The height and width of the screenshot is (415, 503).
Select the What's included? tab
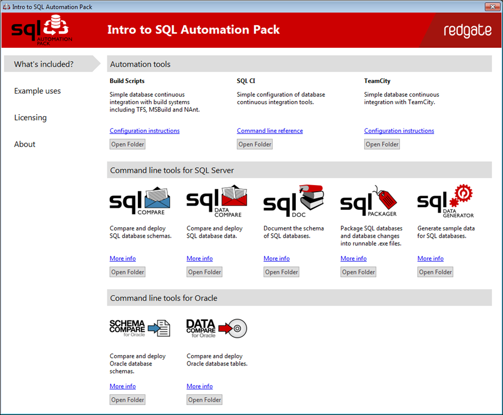click(44, 64)
